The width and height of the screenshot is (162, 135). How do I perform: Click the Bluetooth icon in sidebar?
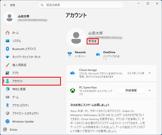tap(7, 49)
